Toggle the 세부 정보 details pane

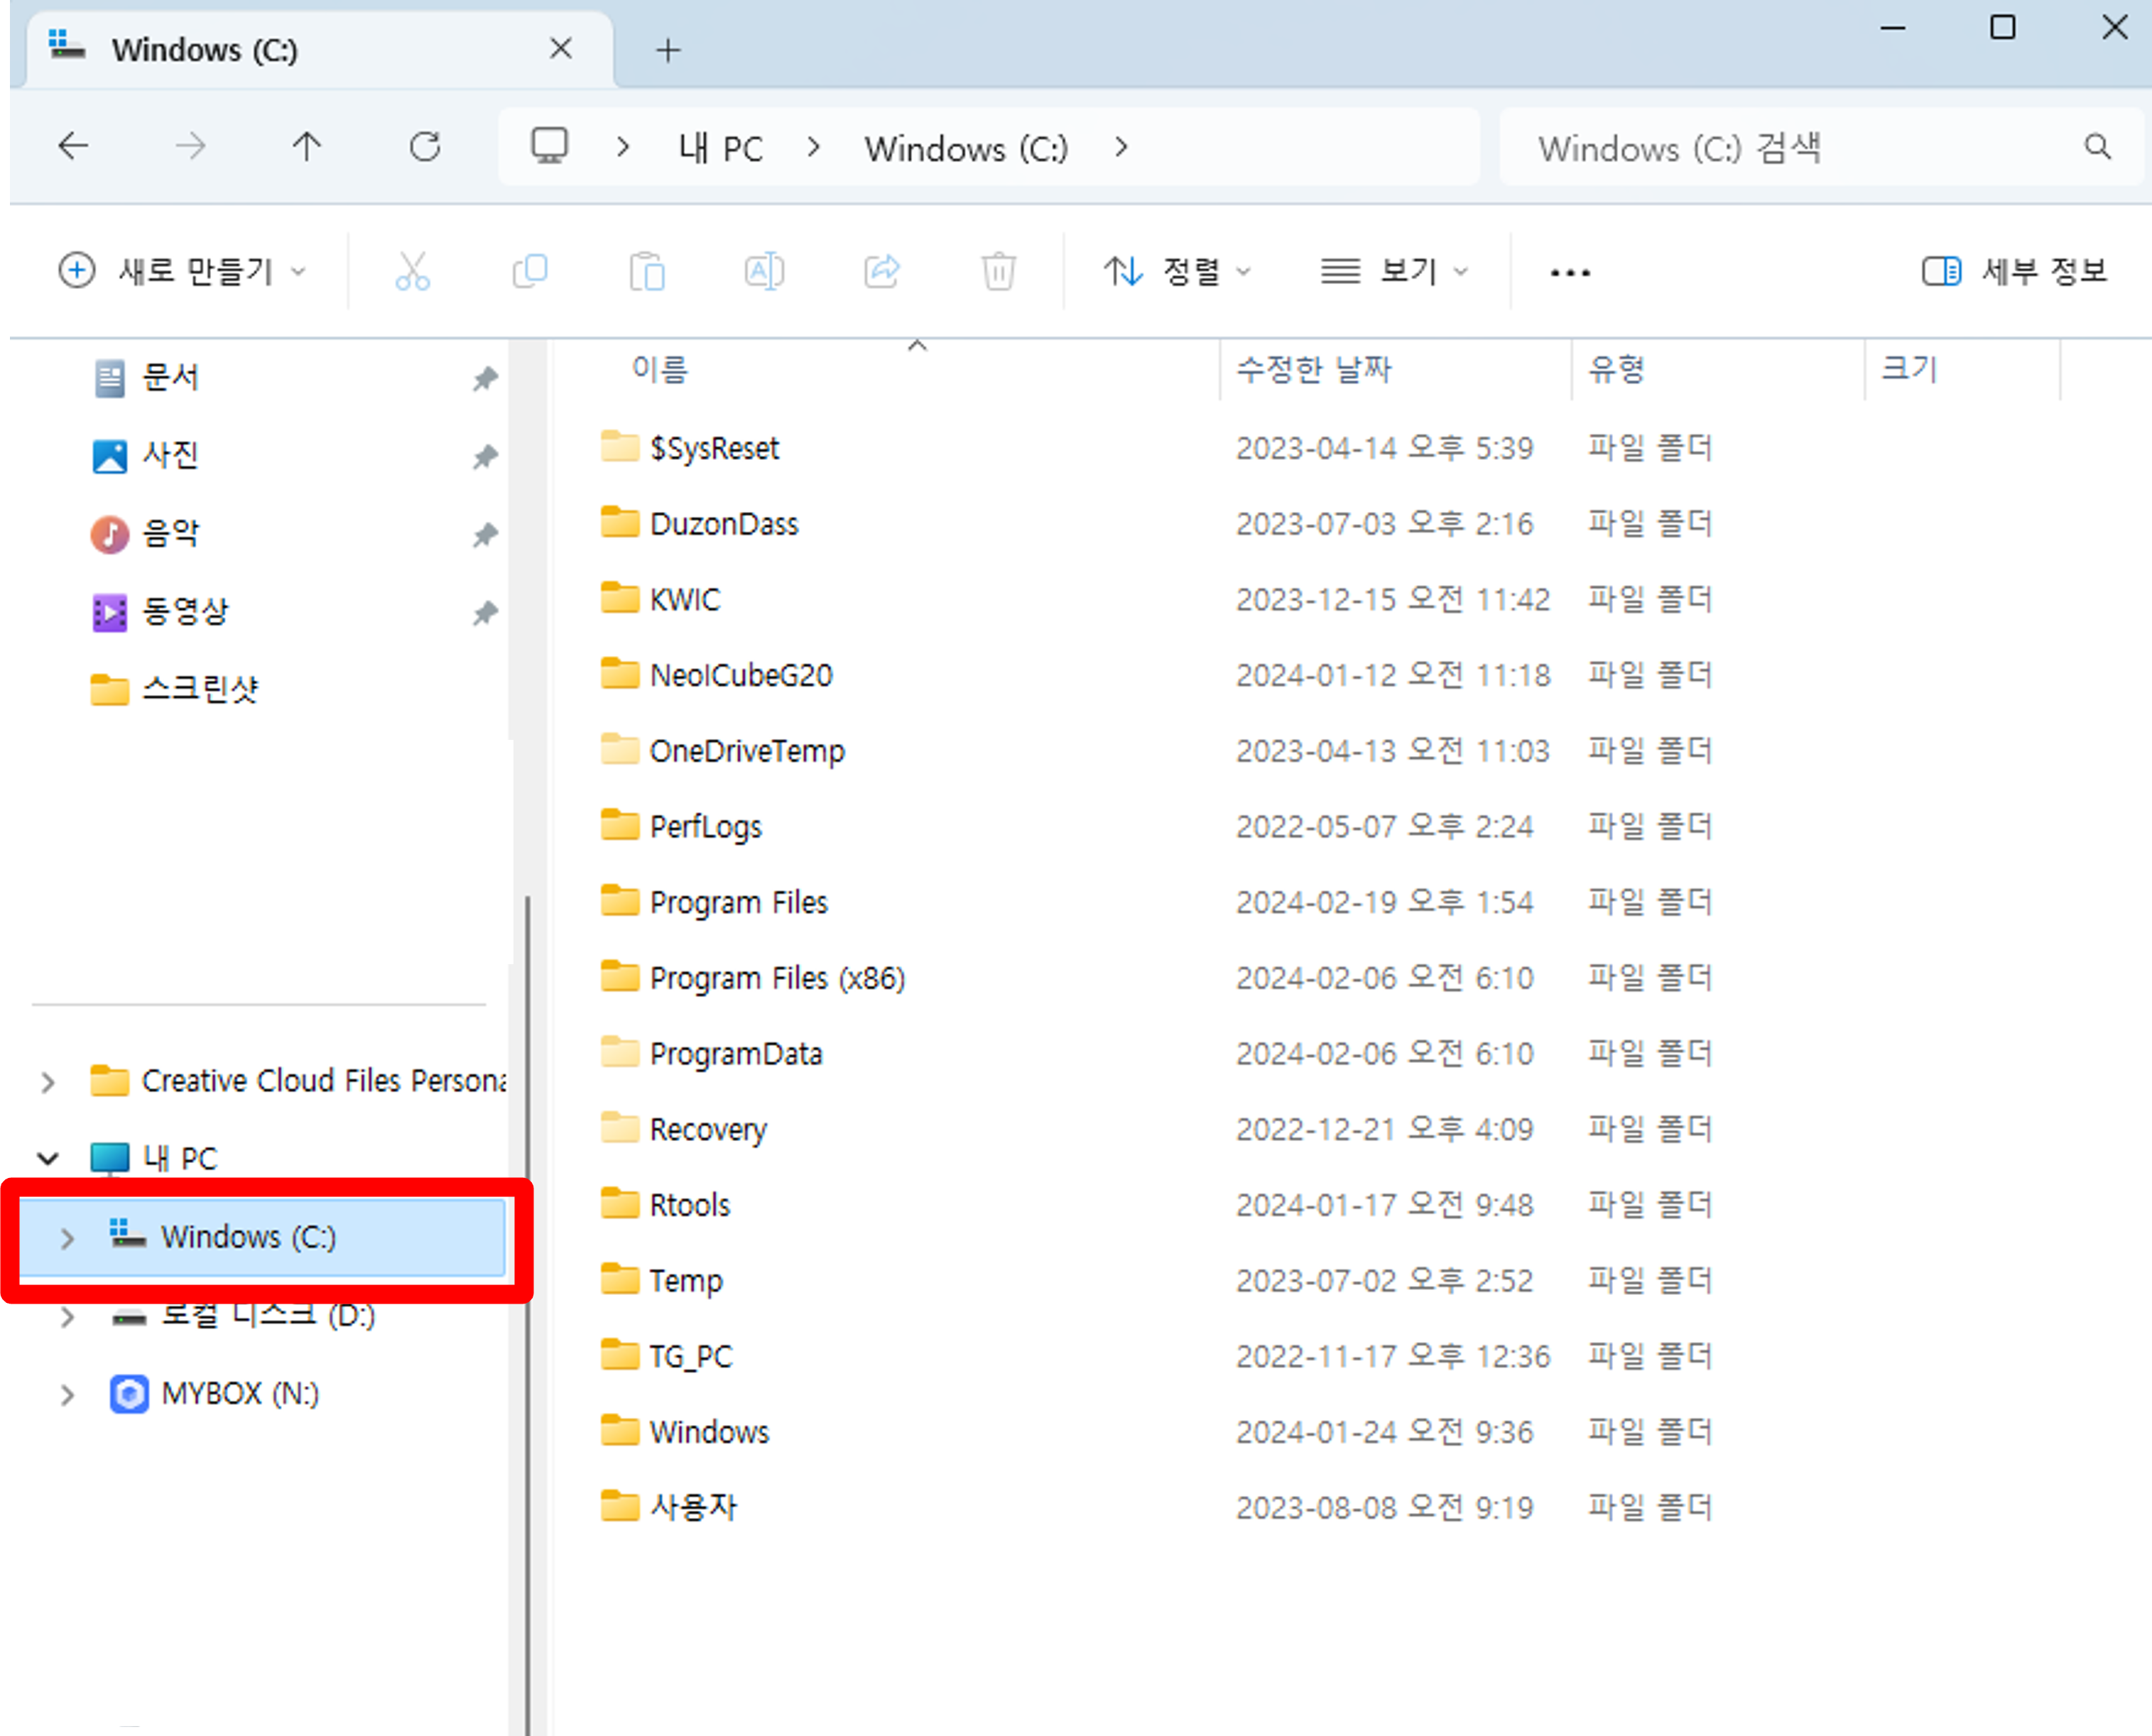2014,271
